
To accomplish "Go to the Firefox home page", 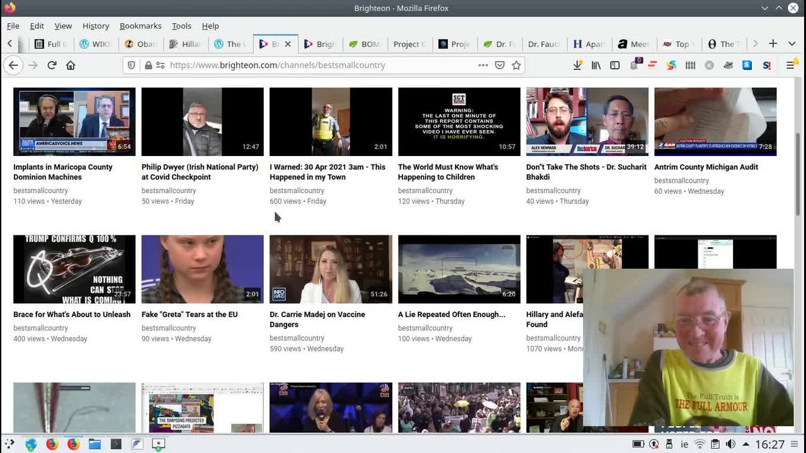I will pyautogui.click(x=71, y=65).
